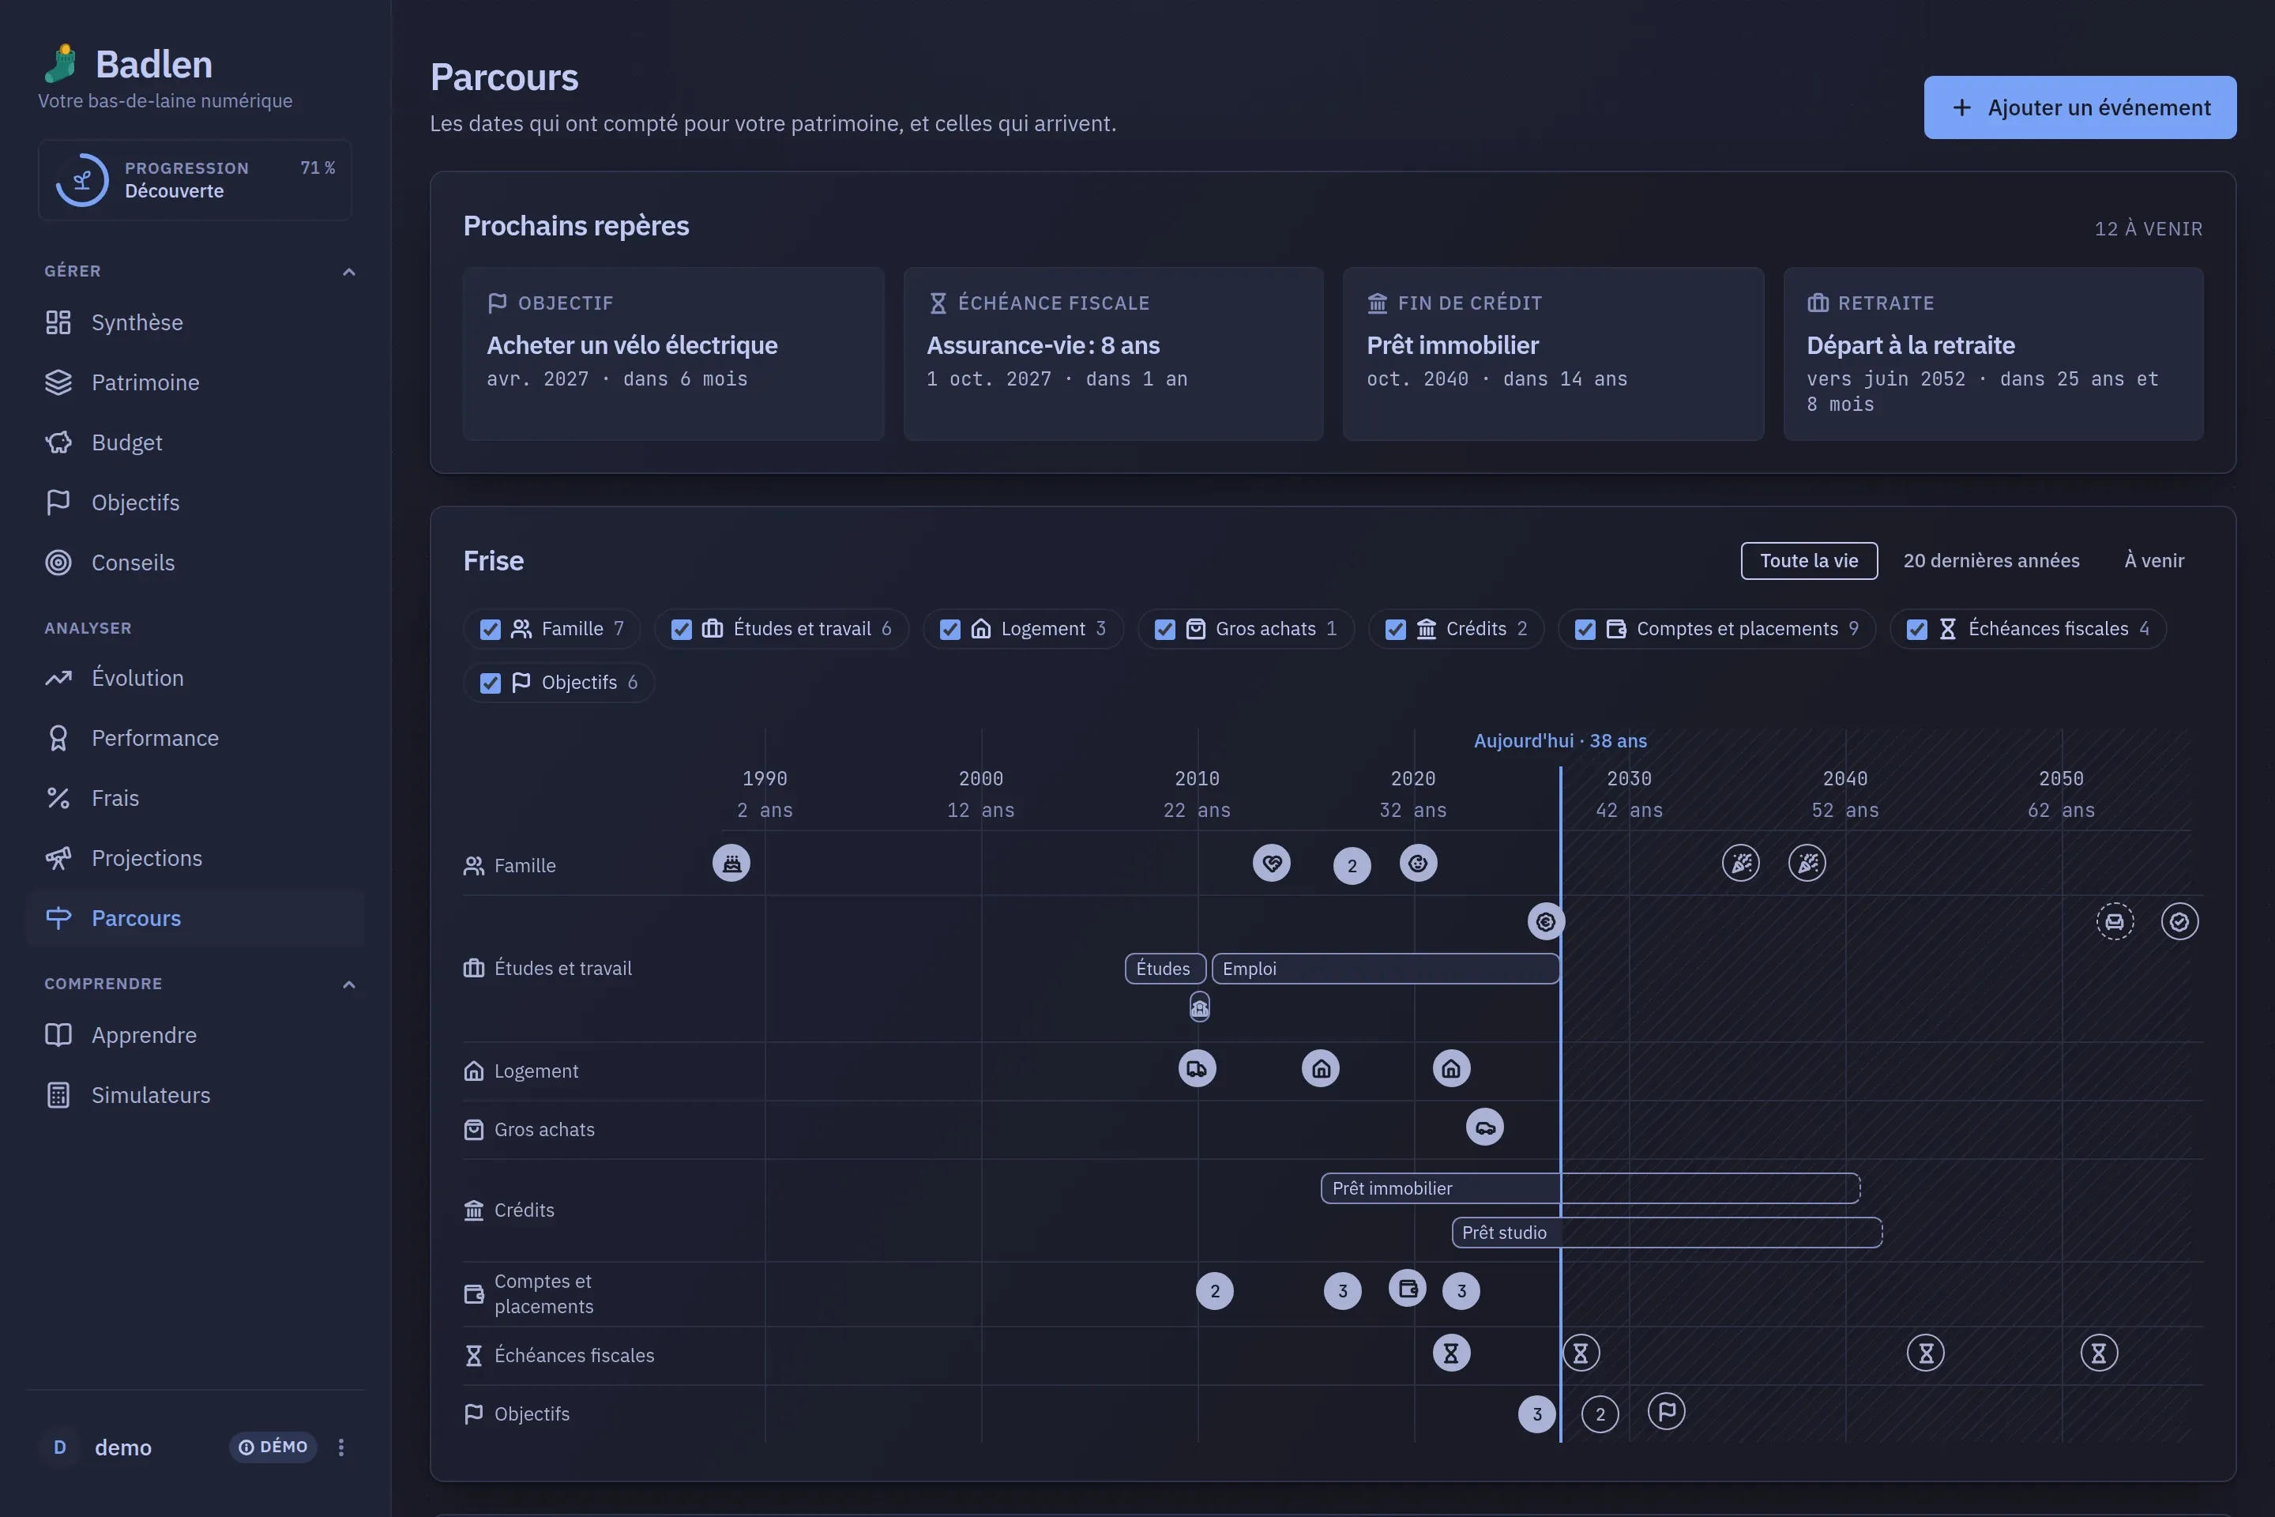Image resolution: width=2275 pixels, height=1517 pixels.
Task: Open the flag marker in Objectifs row
Action: 1667,1412
